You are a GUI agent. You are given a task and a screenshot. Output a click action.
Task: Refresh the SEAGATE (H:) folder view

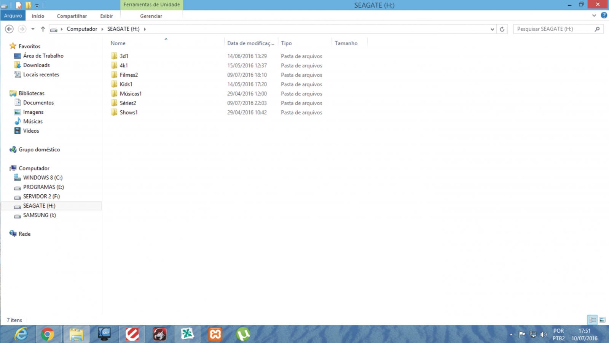point(502,29)
